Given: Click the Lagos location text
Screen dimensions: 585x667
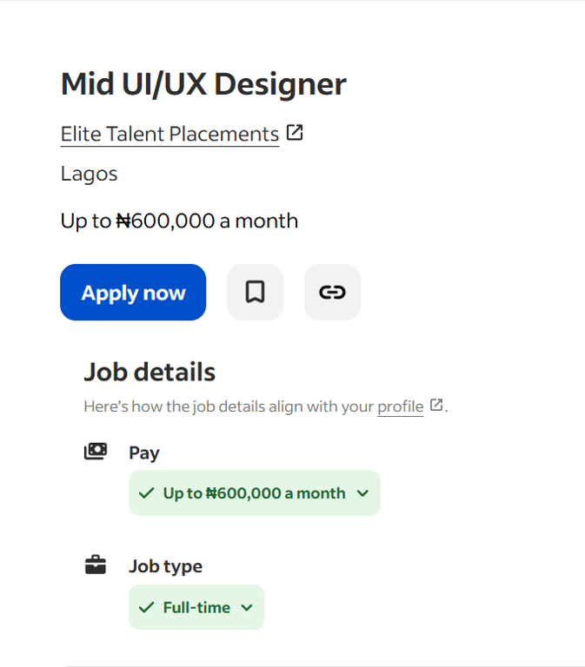Looking at the screenshot, I should 89,174.
